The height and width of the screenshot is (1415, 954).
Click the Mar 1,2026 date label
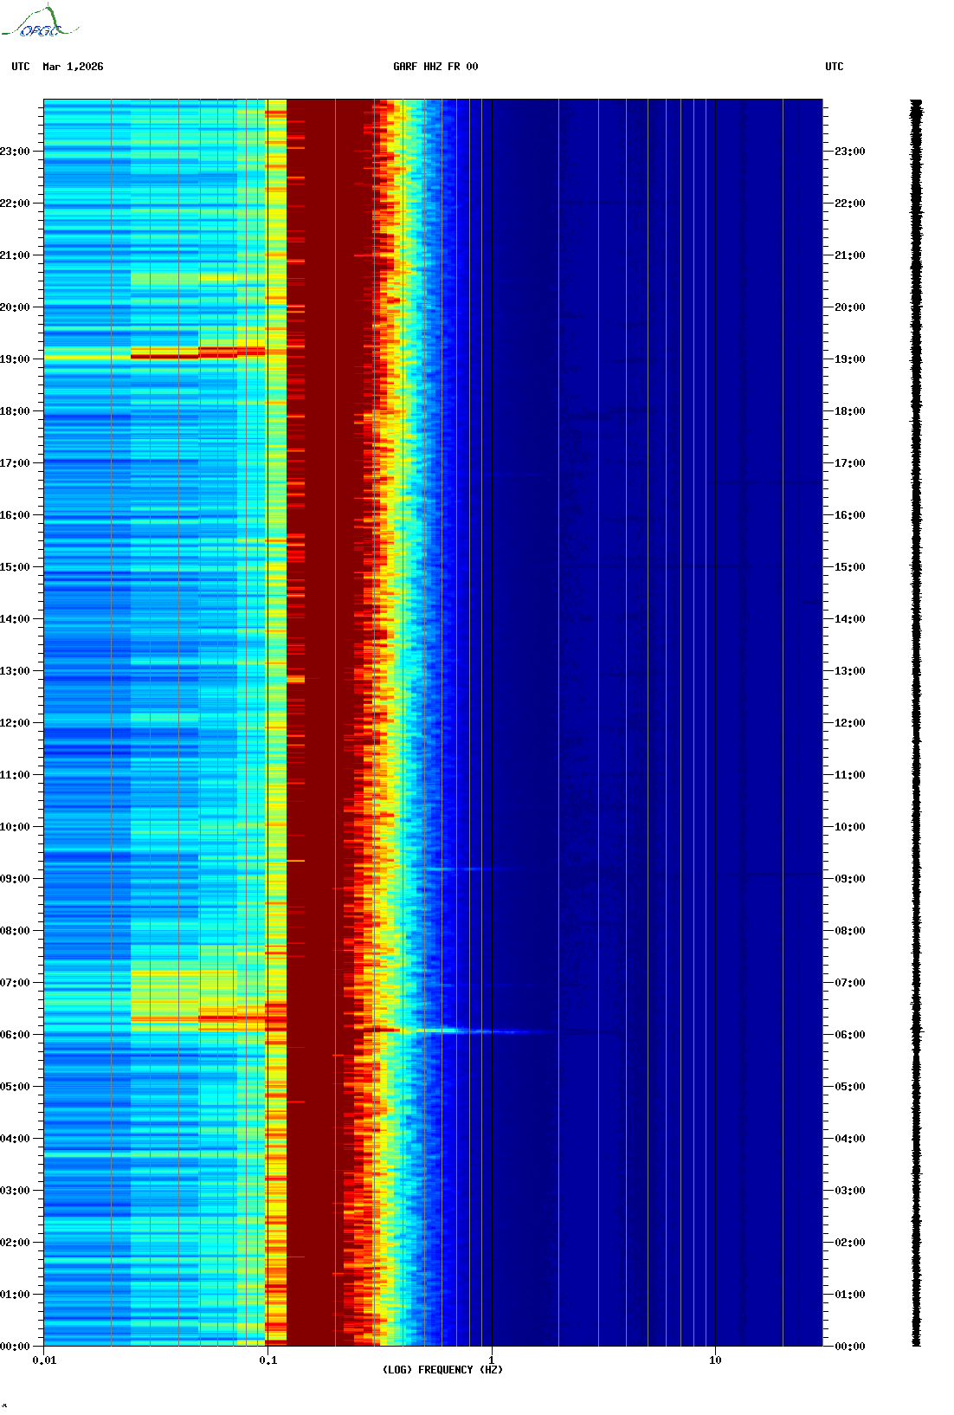73,67
